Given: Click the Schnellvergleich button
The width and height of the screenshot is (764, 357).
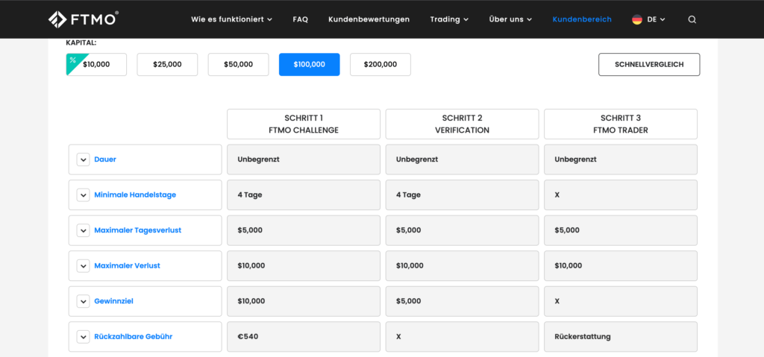Looking at the screenshot, I should 648,65.
